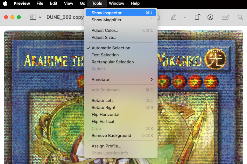Open the Search magnifier icon
Image resolution: width=247 pixels, height=164 pixels.
coord(240,17)
